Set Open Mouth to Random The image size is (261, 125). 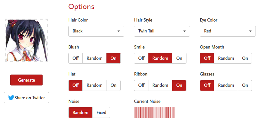point(226,58)
